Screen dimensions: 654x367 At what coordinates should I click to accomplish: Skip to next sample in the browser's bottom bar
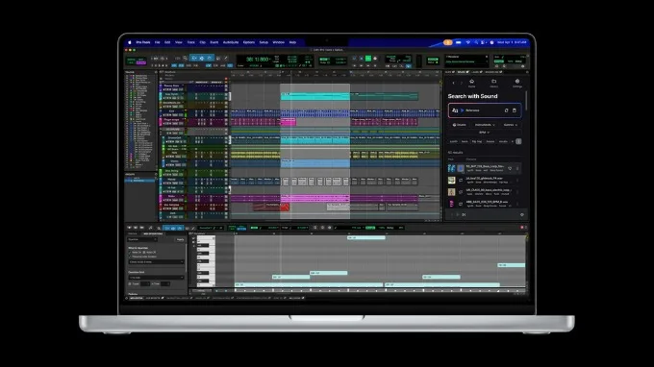(x=464, y=214)
